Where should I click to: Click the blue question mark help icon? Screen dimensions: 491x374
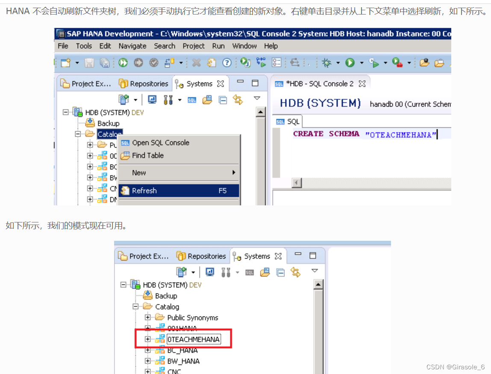[x=227, y=63]
